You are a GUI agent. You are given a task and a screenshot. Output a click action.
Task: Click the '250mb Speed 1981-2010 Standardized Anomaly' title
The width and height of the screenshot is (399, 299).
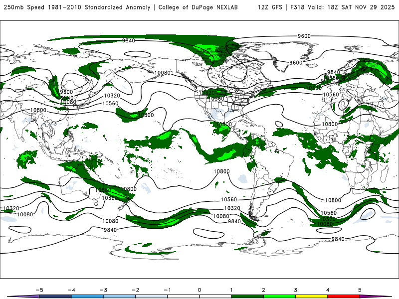pos(77,7)
